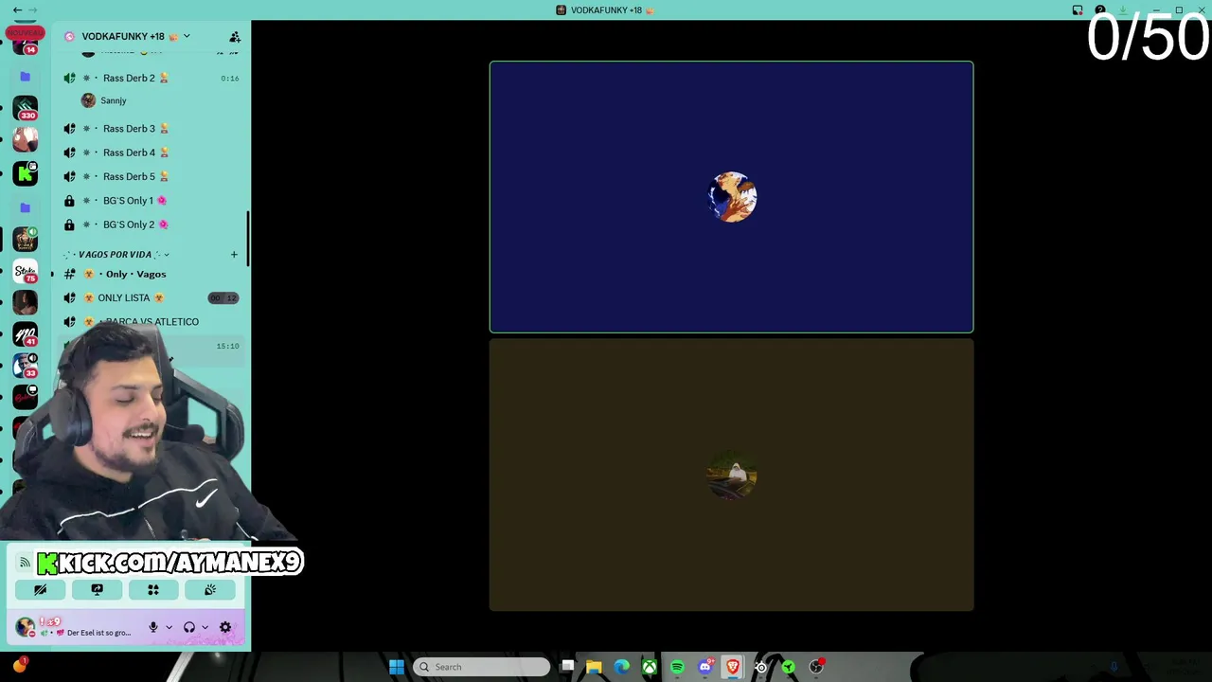Open the Kick server icon in sidebar
Viewport: 1212px width, 682px height.
click(26, 173)
